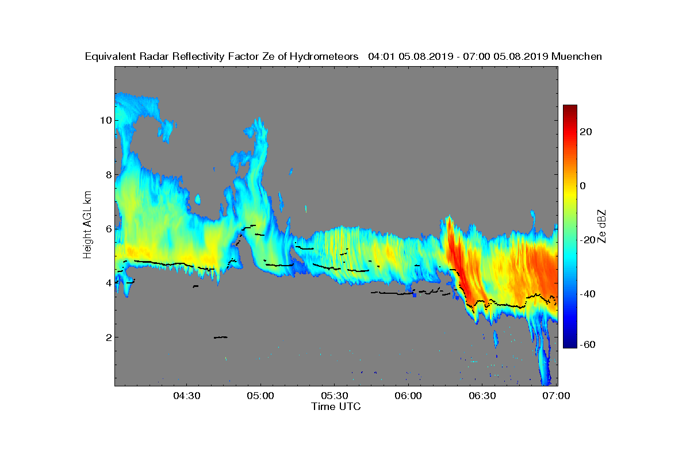
Task: Click the 'Ze dBZ' colorbar label
Action: tap(601, 227)
